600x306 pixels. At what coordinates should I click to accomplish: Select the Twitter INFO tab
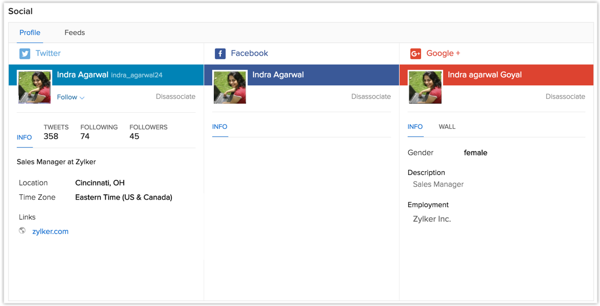point(24,137)
